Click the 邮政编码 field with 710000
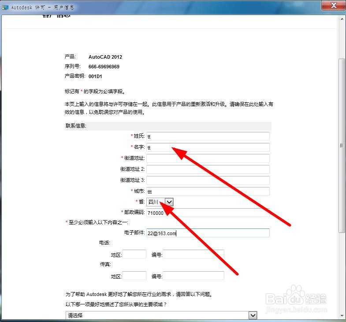This screenshot has height=322, width=346. coord(208,213)
